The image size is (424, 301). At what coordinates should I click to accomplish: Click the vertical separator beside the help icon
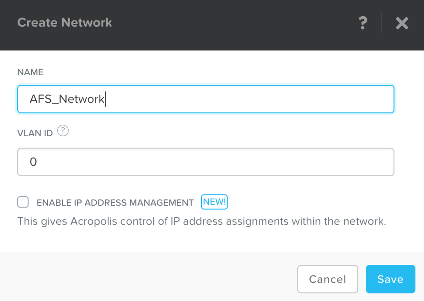(x=382, y=23)
